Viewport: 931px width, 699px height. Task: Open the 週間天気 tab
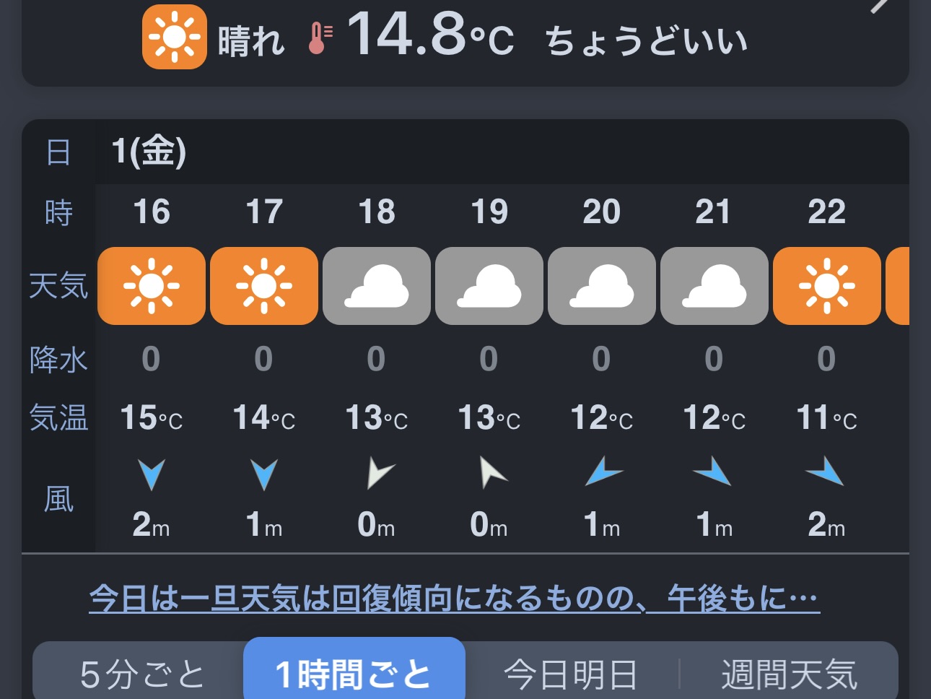click(789, 674)
